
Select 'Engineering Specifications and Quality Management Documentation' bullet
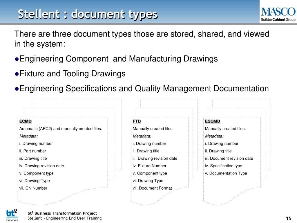tap(142, 88)
